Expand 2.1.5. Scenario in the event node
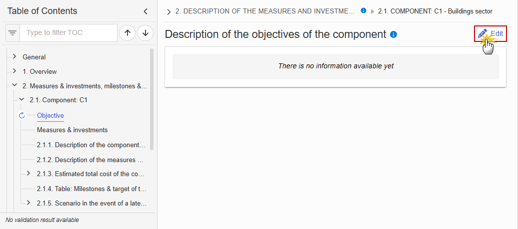This screenshot has width=518, height=229. click(x=28, y=203)
